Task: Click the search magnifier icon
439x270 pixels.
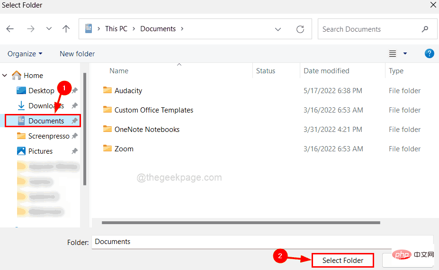Action: [425, 29]
